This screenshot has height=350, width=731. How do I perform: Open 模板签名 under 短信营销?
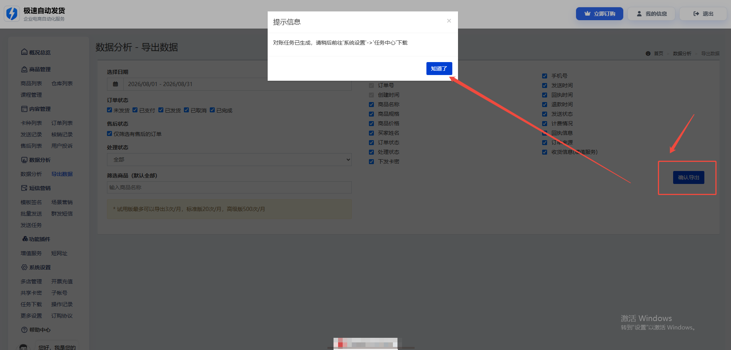click(31, 202)
